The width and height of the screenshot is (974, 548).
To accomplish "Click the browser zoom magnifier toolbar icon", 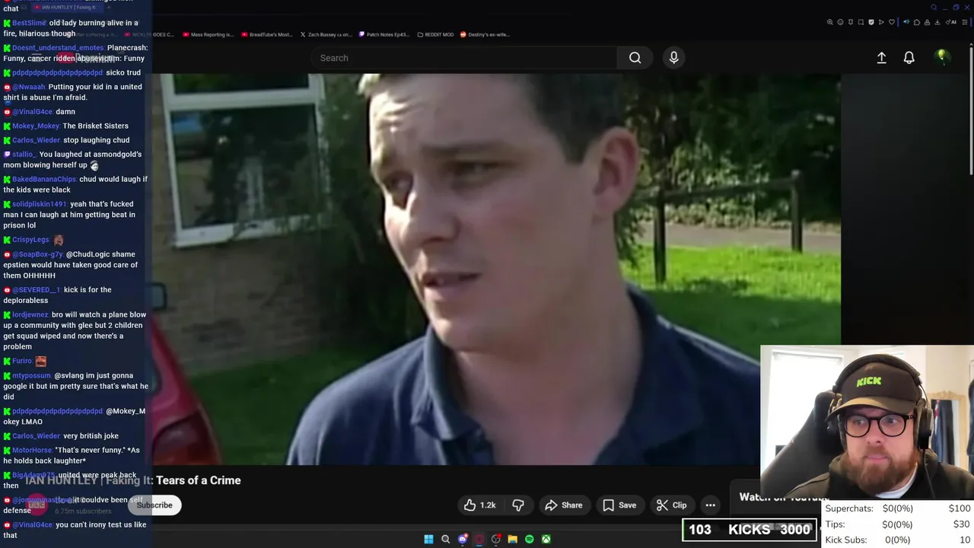I will tap(830, 22).
